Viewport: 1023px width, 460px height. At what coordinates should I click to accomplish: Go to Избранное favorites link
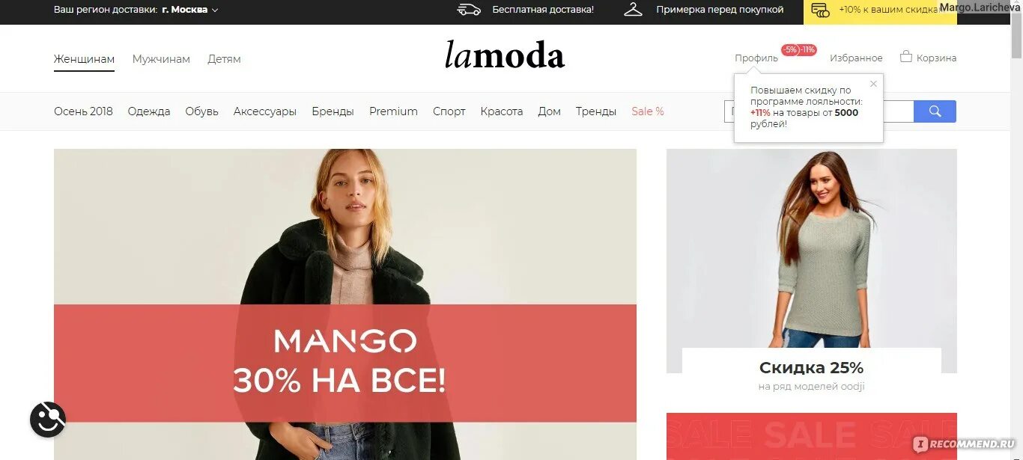click(856, 58)
